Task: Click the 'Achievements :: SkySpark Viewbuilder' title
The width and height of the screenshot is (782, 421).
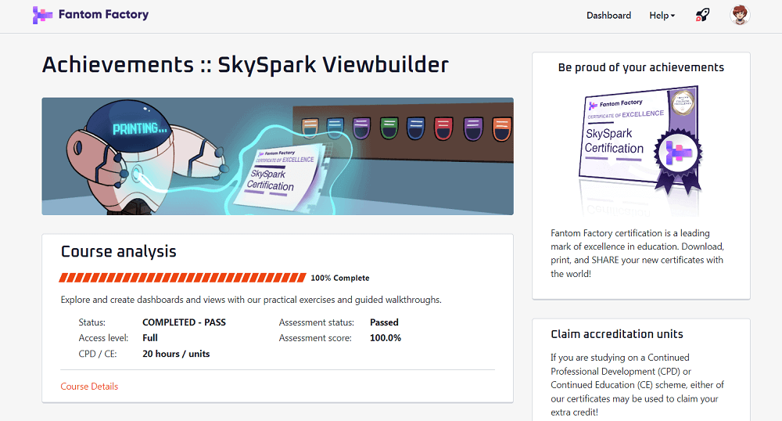Action: (x=246, y=65)
